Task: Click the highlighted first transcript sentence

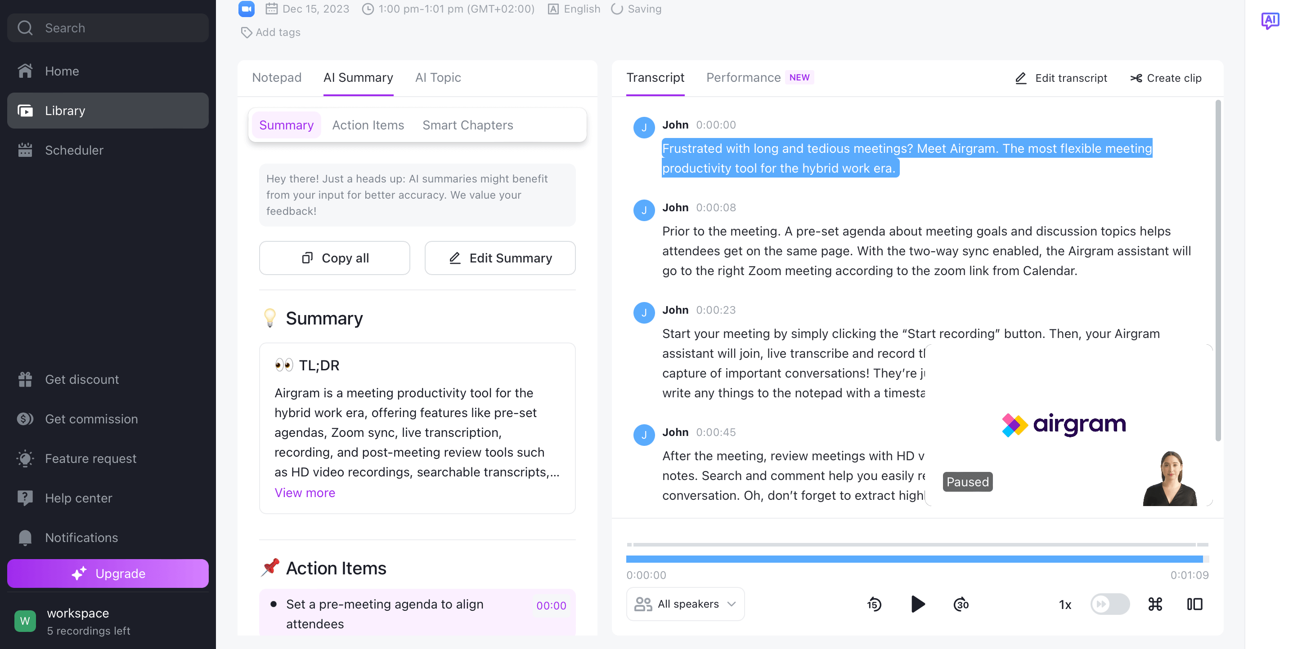Action: [907, 158]
